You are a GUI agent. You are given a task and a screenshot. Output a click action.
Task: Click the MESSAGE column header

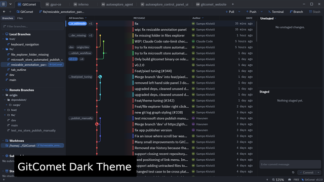tap(139, 18)
